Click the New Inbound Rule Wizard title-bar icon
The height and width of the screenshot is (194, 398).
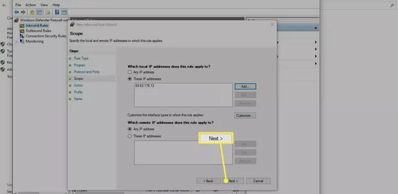pyautogui.click(x=72, y=24)
